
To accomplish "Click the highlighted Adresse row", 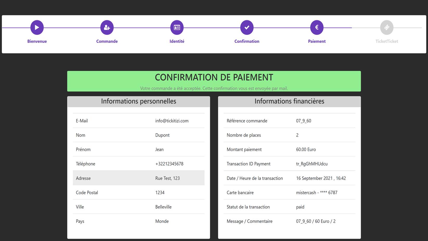I will click(x=139, y=178).
